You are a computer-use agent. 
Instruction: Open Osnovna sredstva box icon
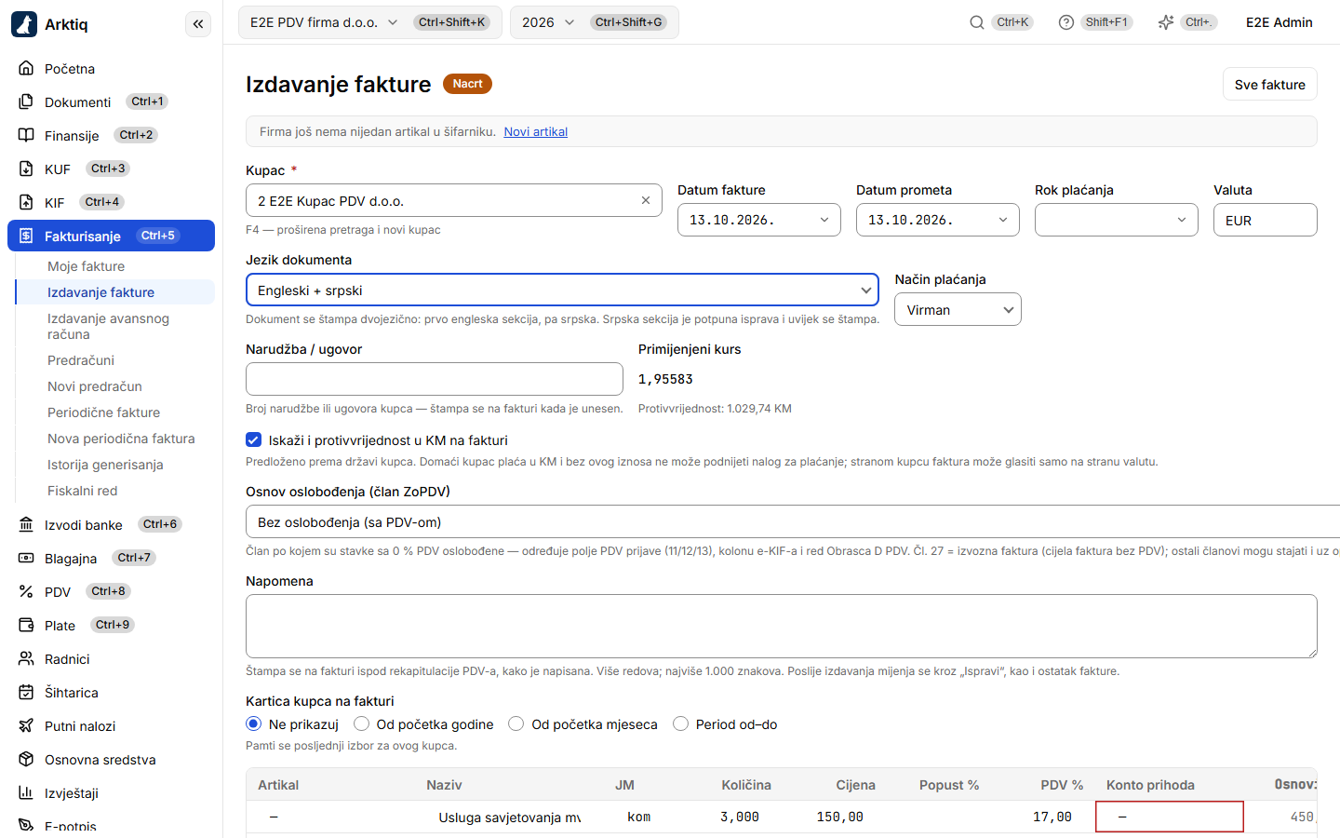[26, 759]
